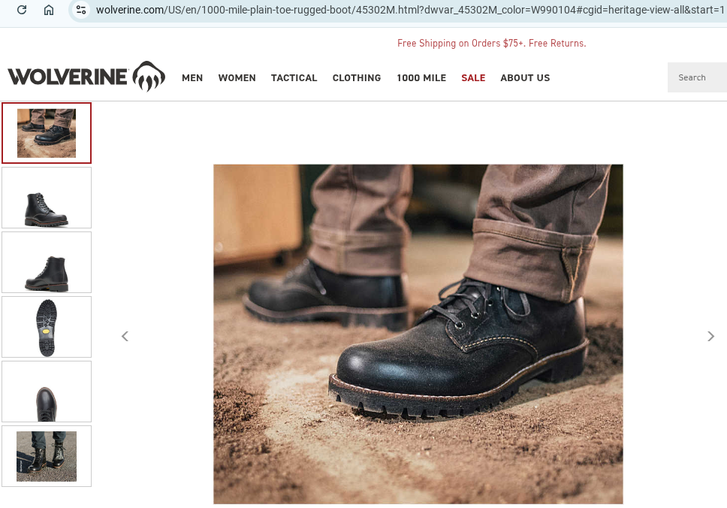Open the WOMEN menu
Image resolution: width=727 pixels, height=508 pixels.
click(237, 78)
